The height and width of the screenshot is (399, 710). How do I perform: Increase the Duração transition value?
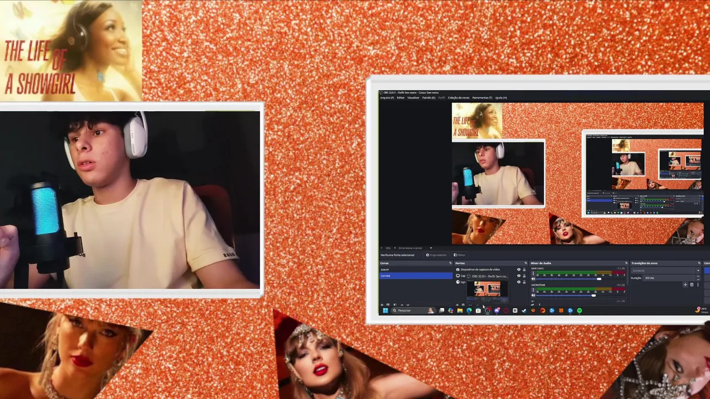[x=698, y=276]
